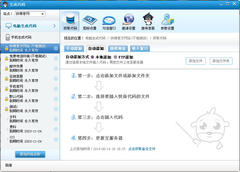
Task: Open the 手机生成代码 section
Action: tap(21, 37)
